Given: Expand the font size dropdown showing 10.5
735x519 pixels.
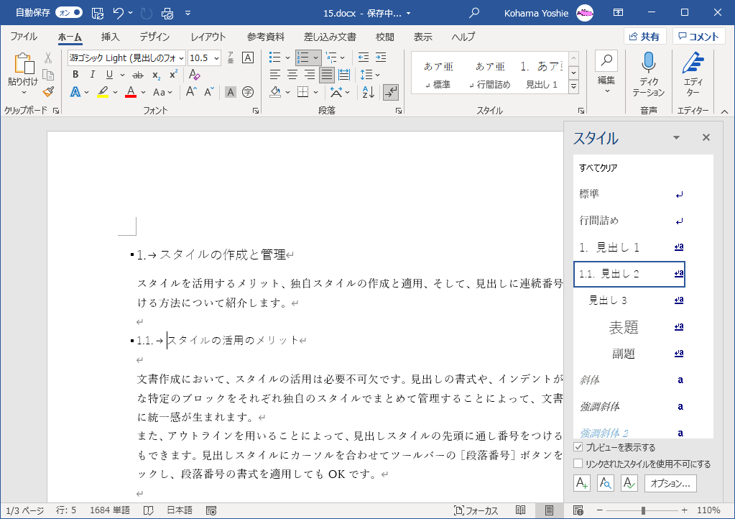Looking at the screenshot, I should click(x=216, y=58).
